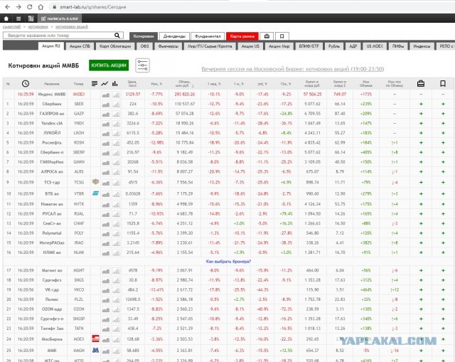Open ВТБ ао forum lines icon

point(95,193)
